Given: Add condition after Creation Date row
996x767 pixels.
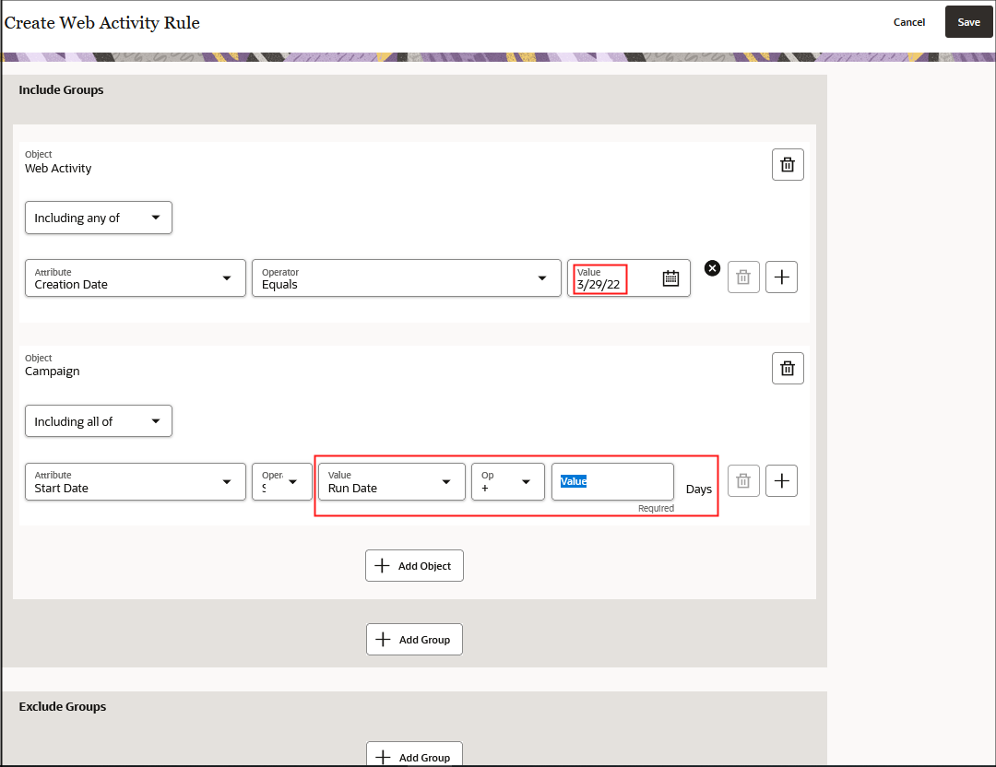Looking at the screenshot, I should [781, 277].
